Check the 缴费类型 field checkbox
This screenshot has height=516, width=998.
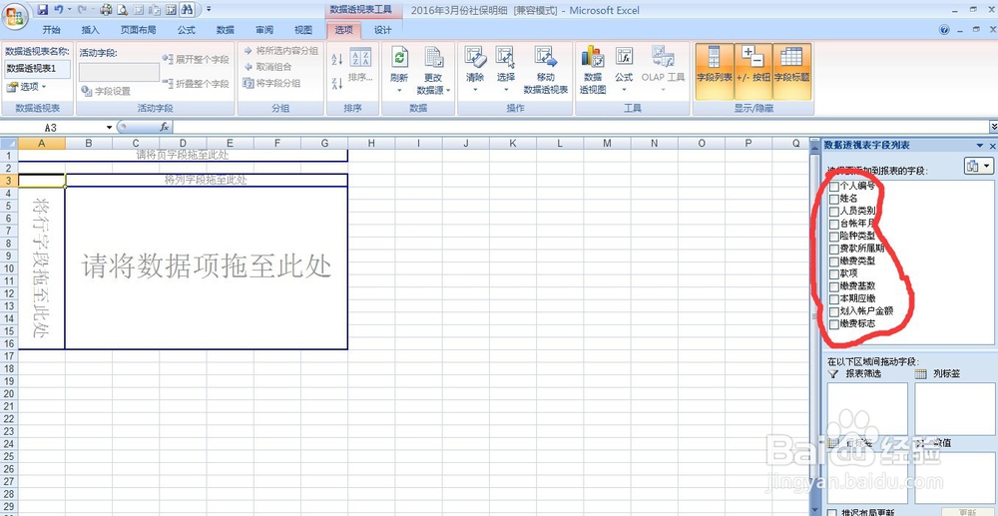tap(833, 261)
